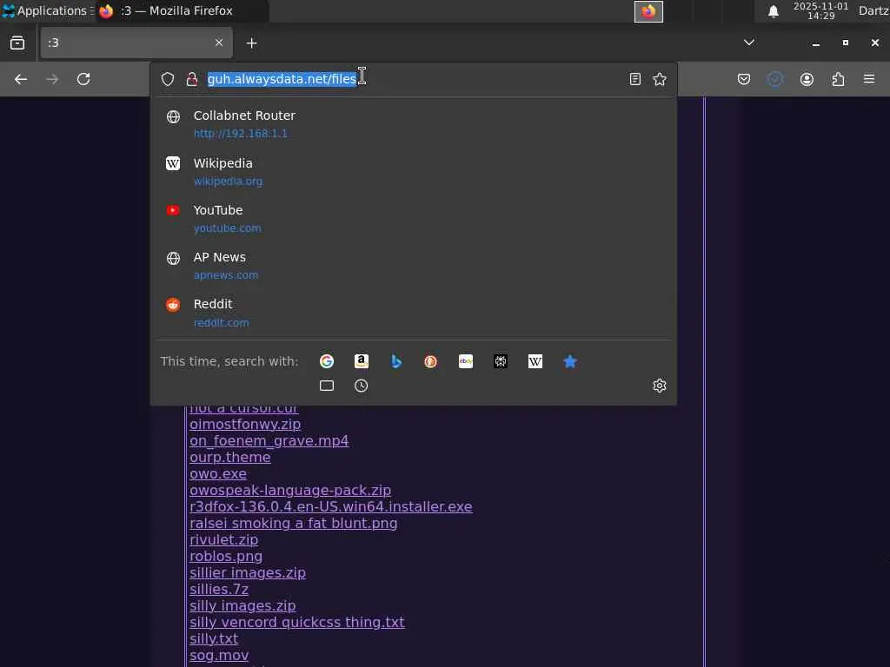Open ralsei smoking a fat blunt.png link
Image resolution: width=890 pixels, height=667 pixels.
point(294,523)
